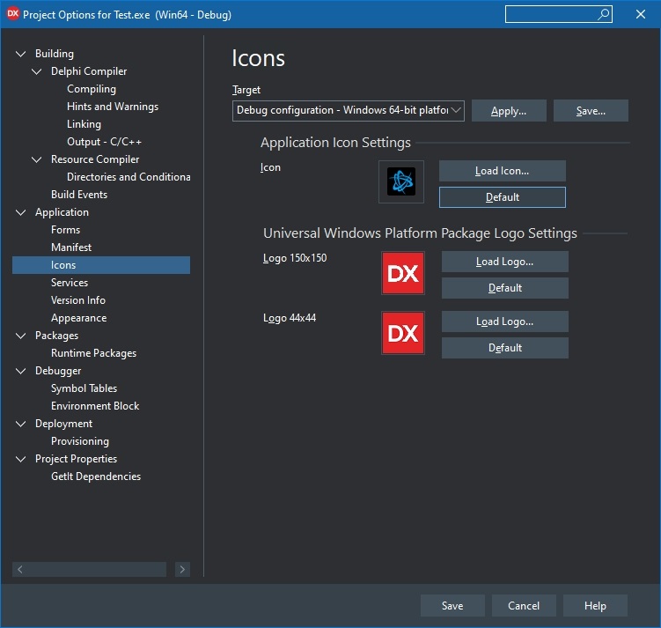Screen dimensions: 661x628
Task: Collapse the Deployment tree node
Action: pyautogui.click(x=20, y=424)
